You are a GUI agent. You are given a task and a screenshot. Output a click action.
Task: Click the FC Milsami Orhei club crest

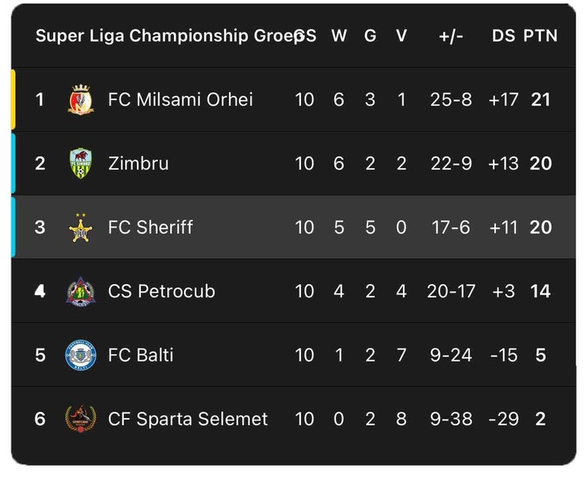(80, 99)
